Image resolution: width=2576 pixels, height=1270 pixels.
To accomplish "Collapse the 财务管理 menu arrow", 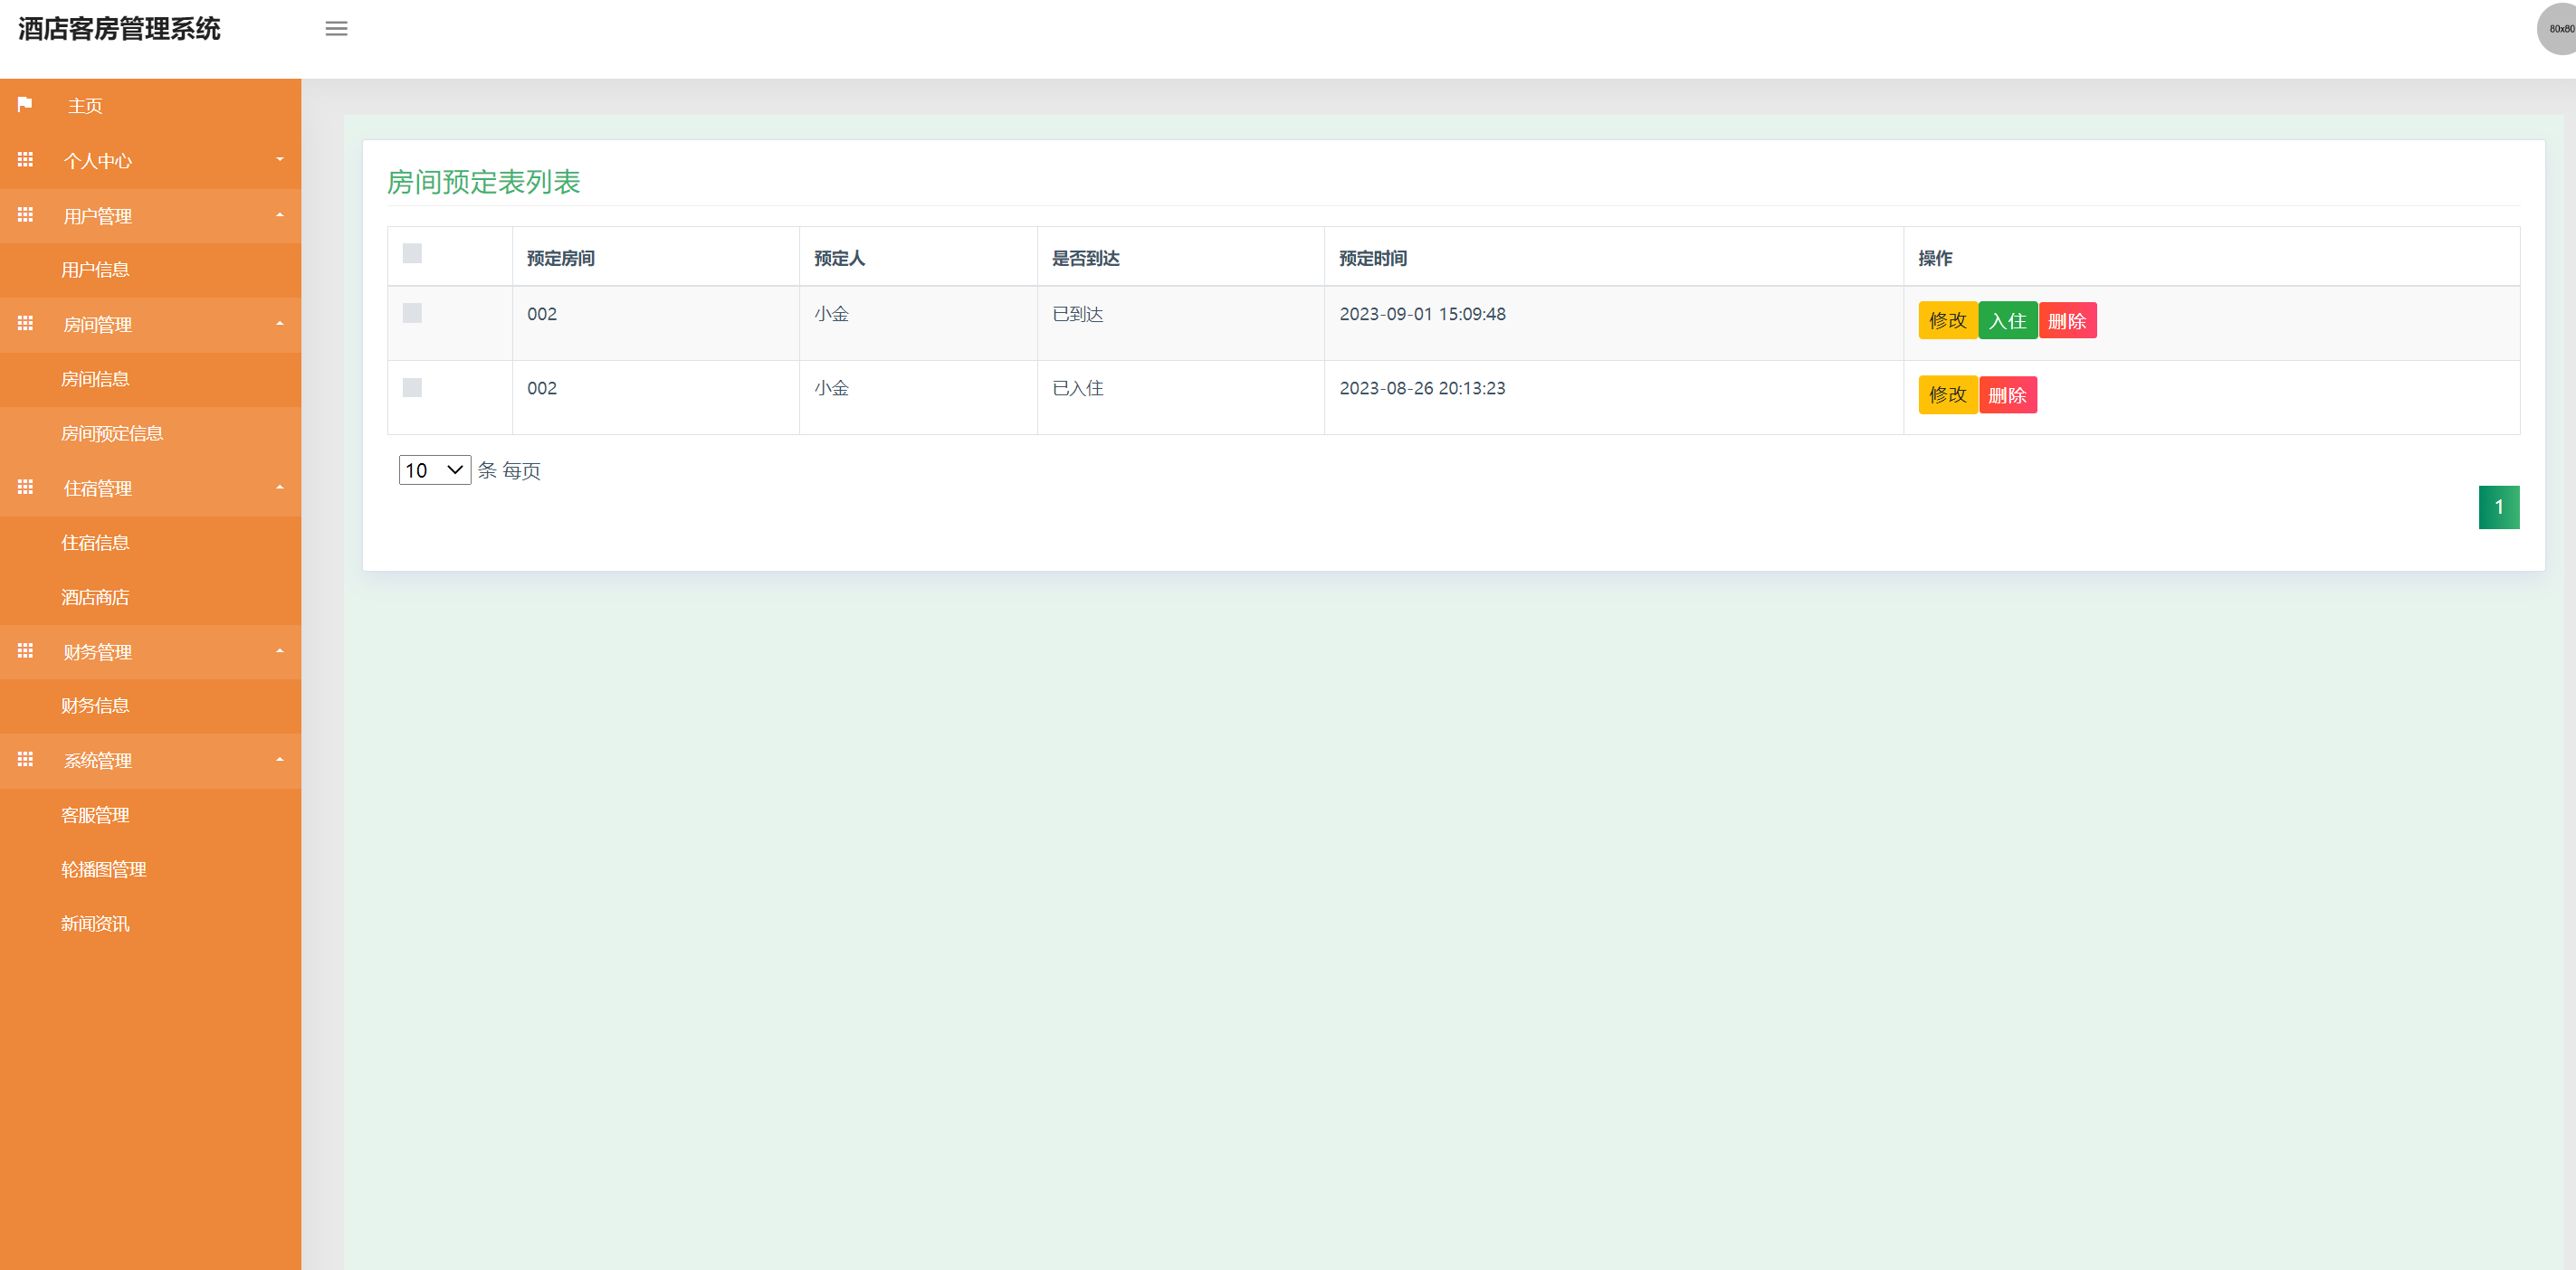I will pos(280,651).
